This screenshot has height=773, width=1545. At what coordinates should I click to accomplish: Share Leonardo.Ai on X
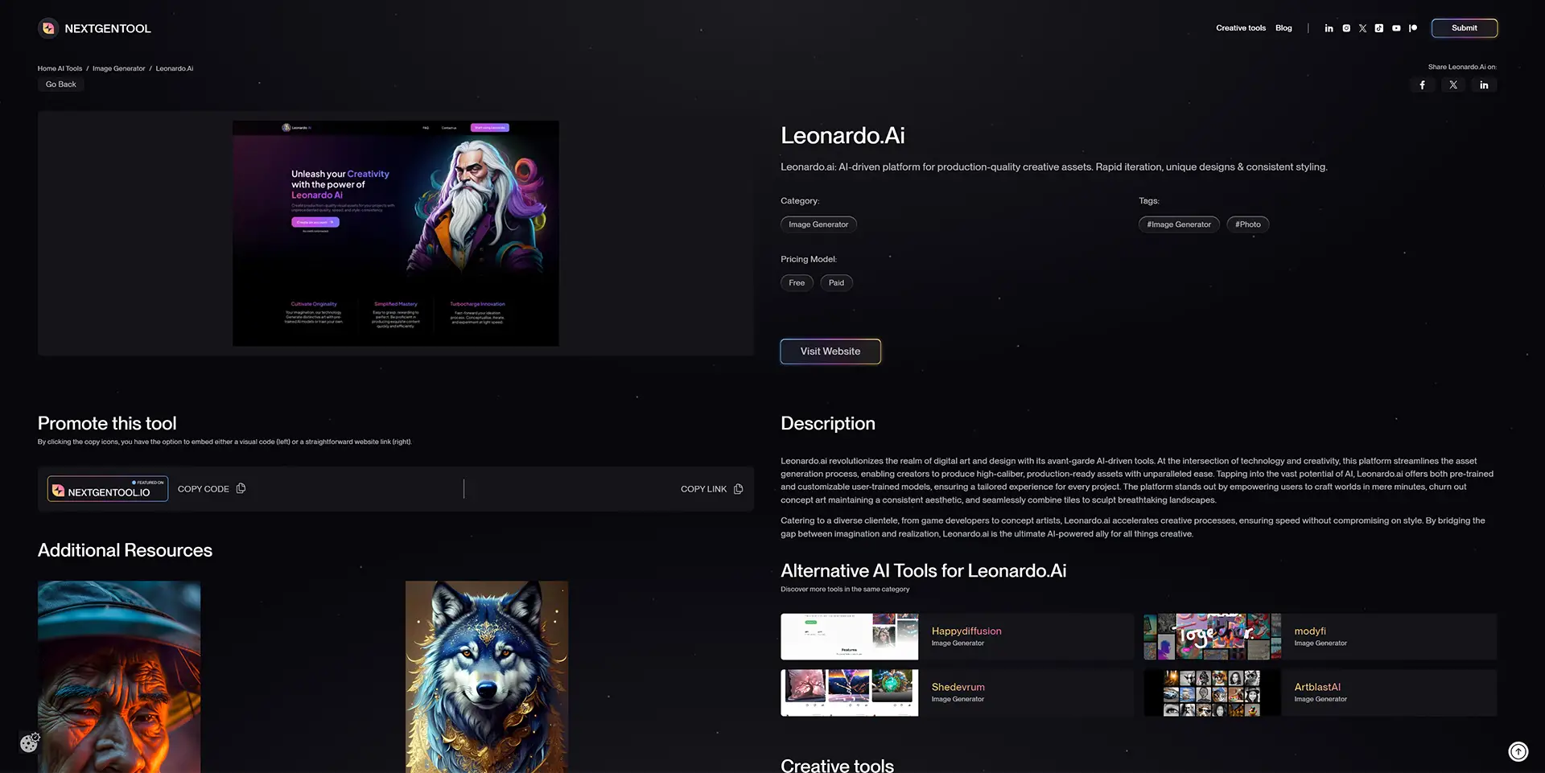pyautogui.click(x=1453, y=84)
